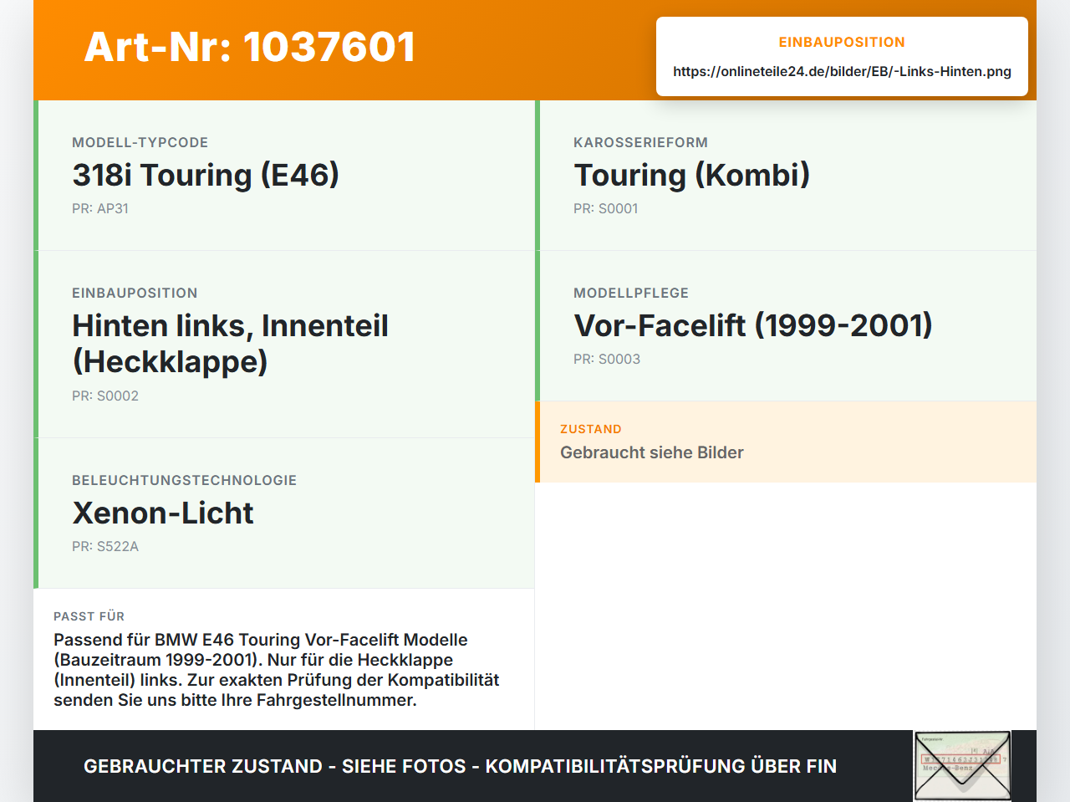
Task: Click the PR: S0001 code label
Action: (x=606, y=208)
